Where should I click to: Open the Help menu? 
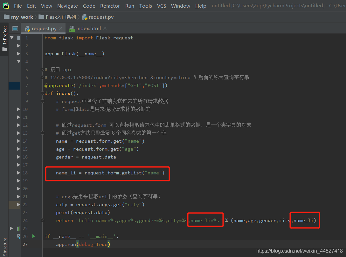(201, 6)
